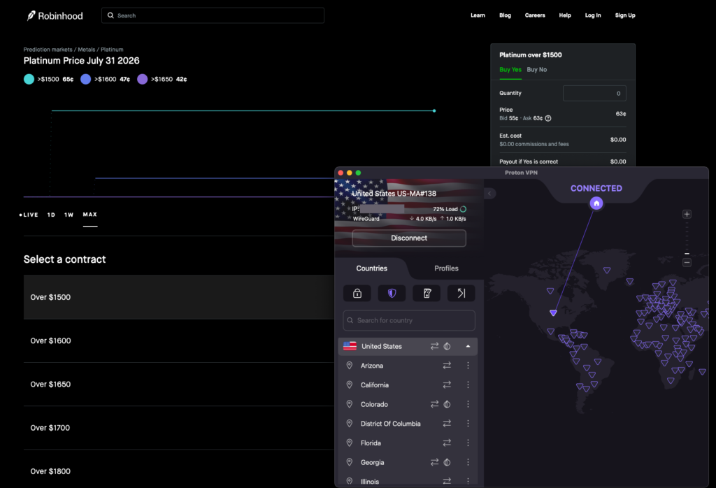
Task: Collapse the Proton VPN sidebar with chevron
Action: tap(489, 194)
